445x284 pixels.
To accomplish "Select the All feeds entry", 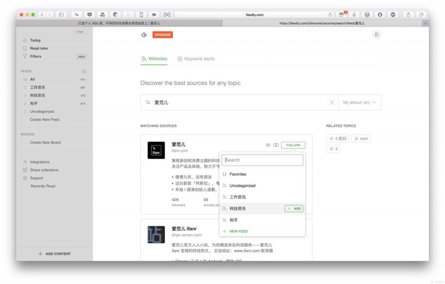I will (32, 79).
